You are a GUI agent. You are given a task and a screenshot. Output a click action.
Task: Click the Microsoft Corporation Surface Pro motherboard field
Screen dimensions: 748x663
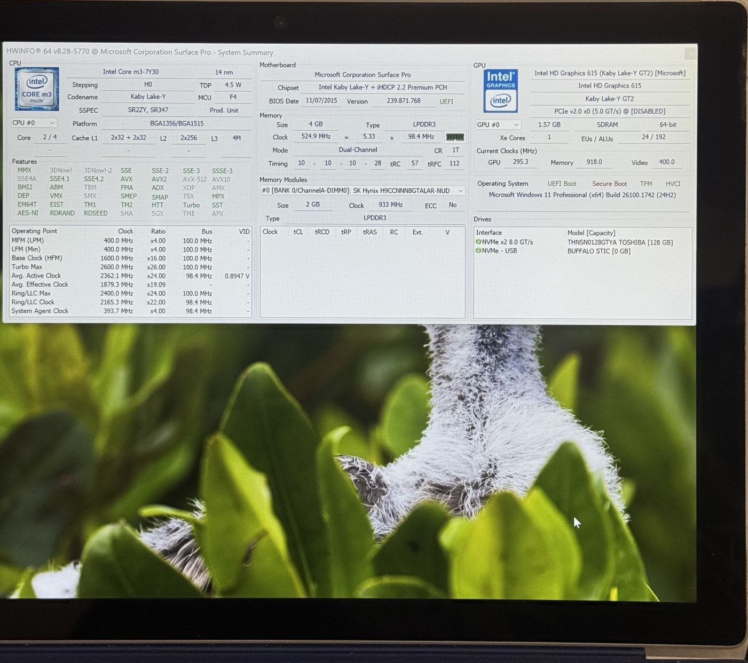(x=363, y=75)
